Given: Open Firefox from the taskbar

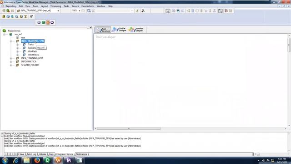Looking at the screenshot, I should (37, 160).
